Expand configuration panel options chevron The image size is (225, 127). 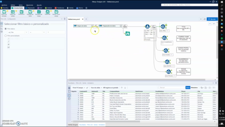[62, 19]
